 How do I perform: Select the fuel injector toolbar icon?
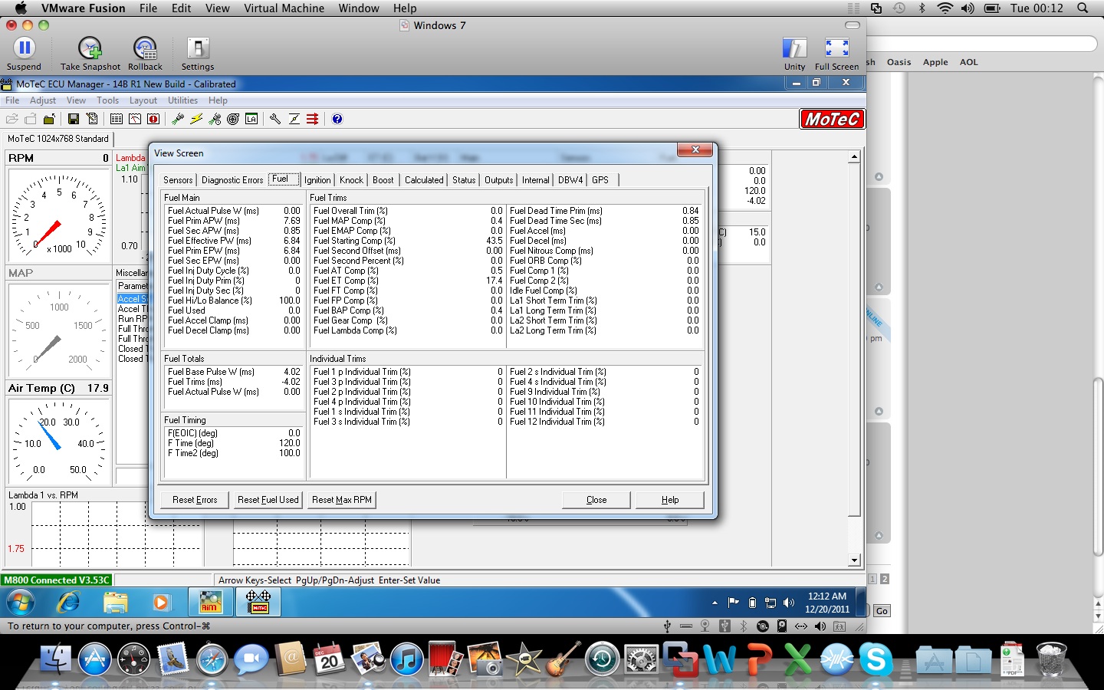click(179, 119)
